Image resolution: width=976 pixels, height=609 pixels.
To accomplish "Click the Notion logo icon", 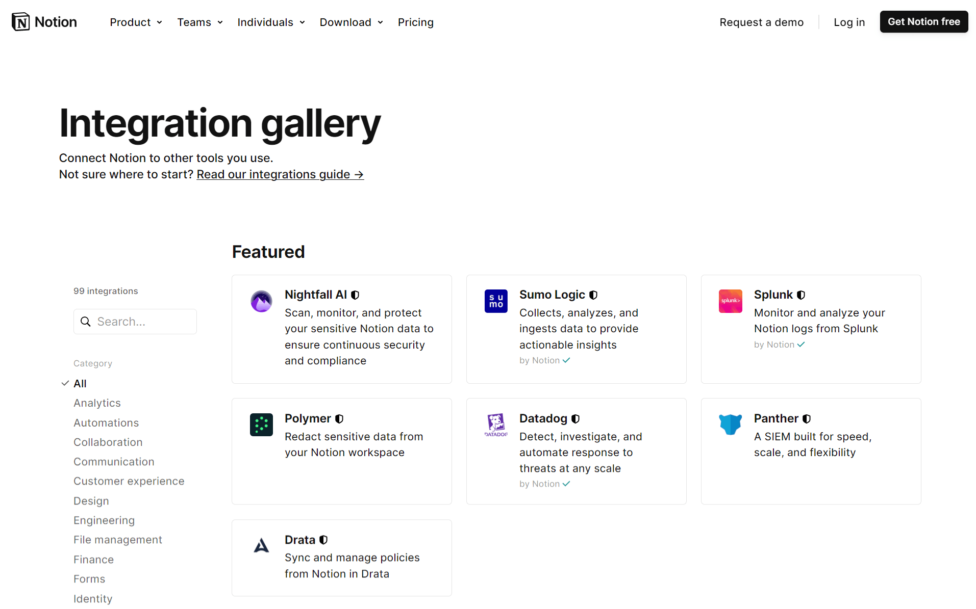I will [x=21, y=22].
